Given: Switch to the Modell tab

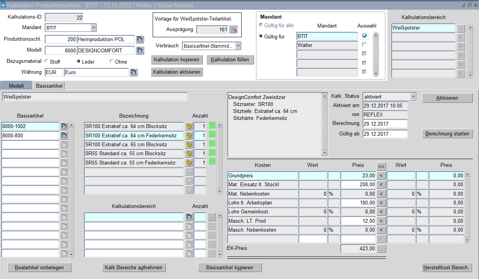Looking at the screenshot, I should pyautogui.click(x=16, y=86).
